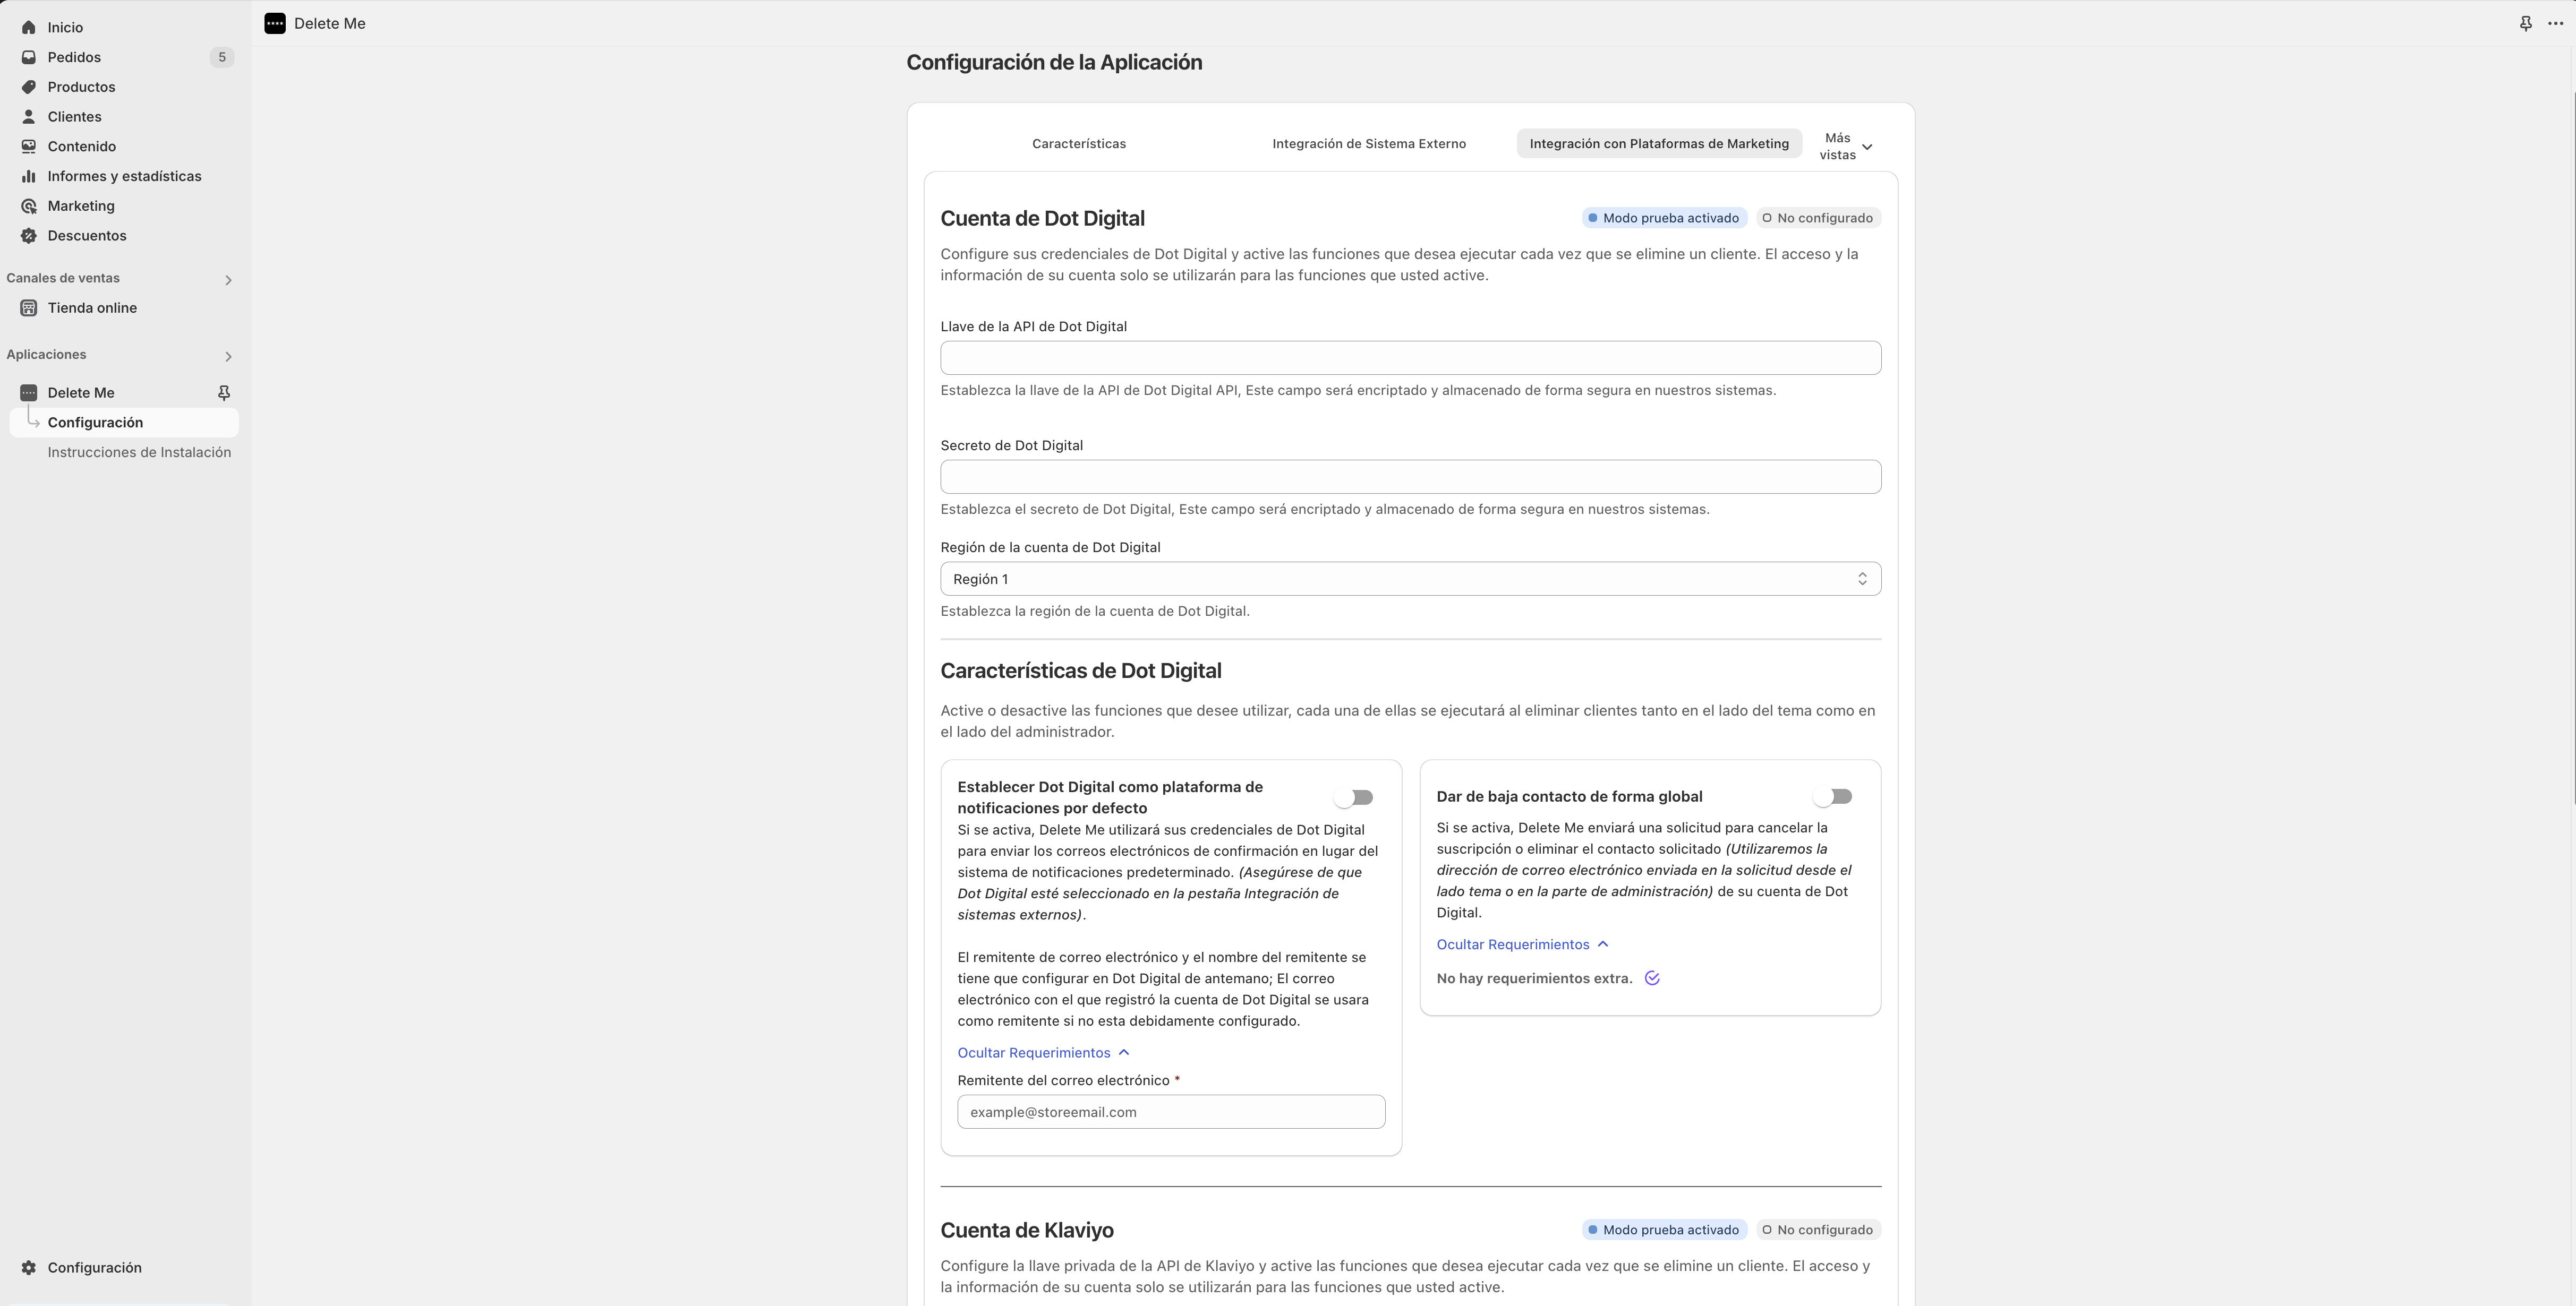The height and width of the screenshot is (1306, 2576).
Task: Go to Clientes in the sidebar
Action: pos(74,117)
